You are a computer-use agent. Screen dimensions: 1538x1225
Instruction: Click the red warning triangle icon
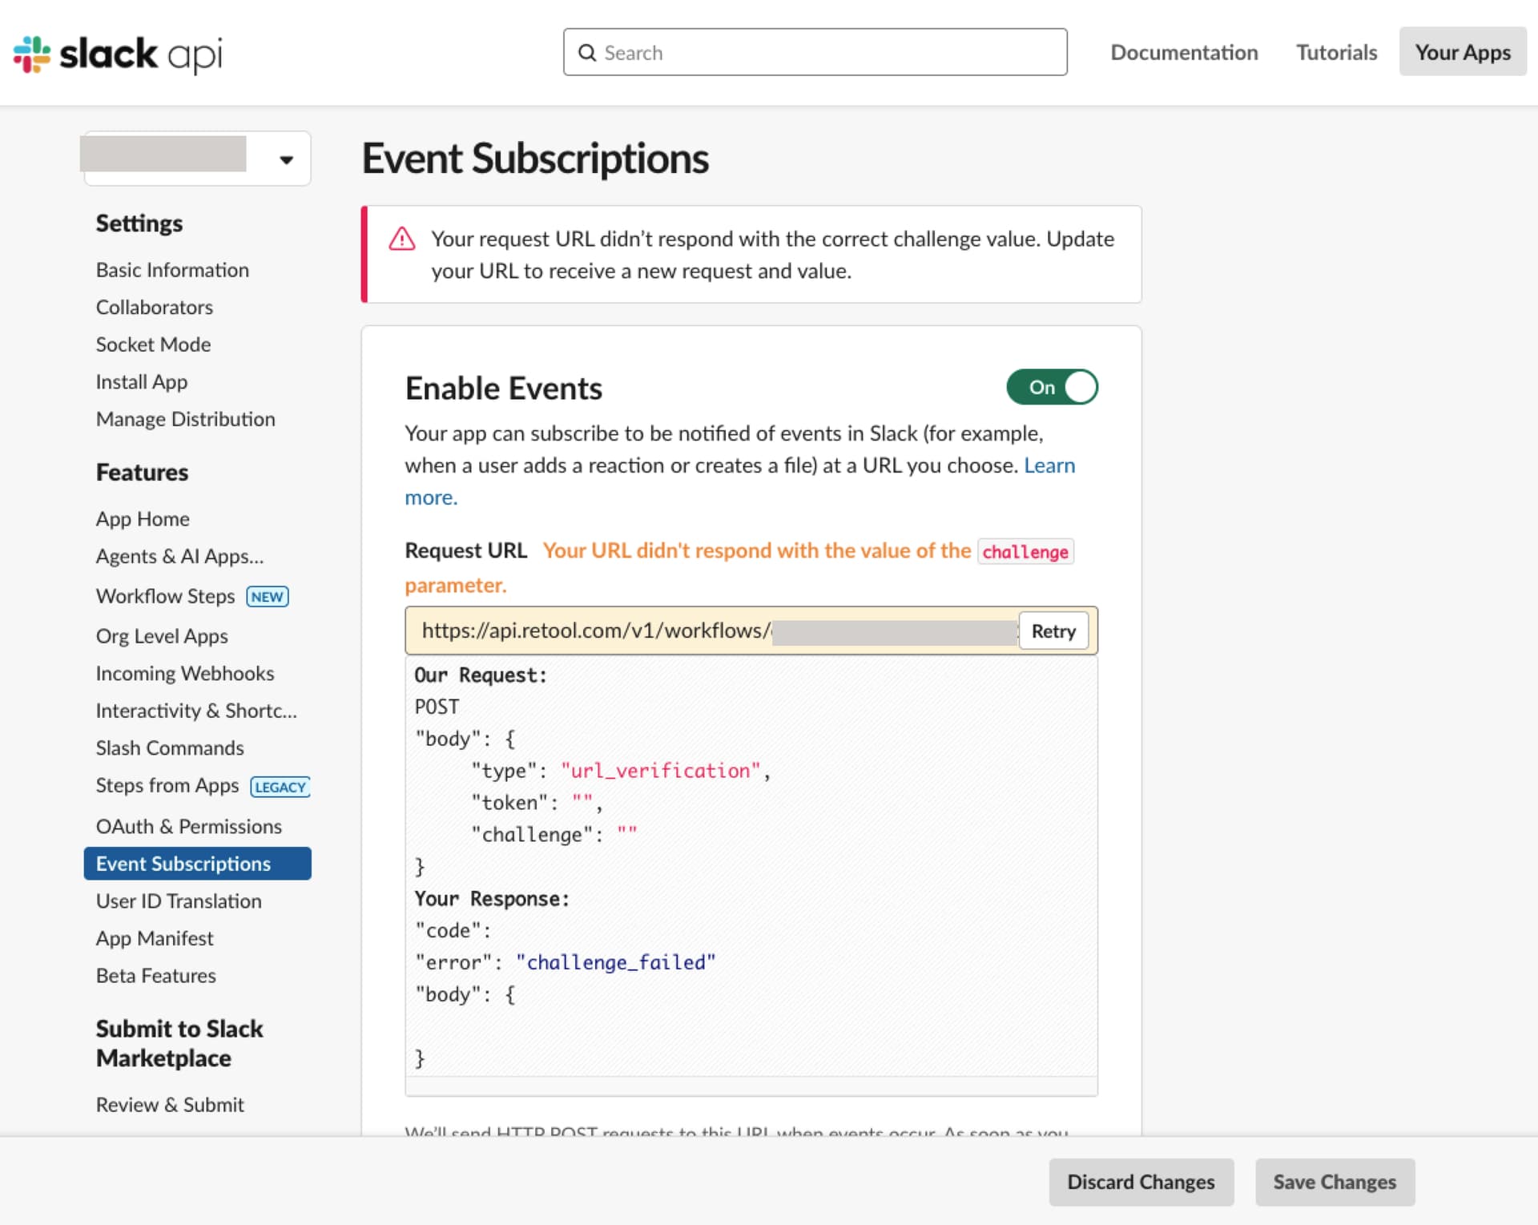point(401,239)
